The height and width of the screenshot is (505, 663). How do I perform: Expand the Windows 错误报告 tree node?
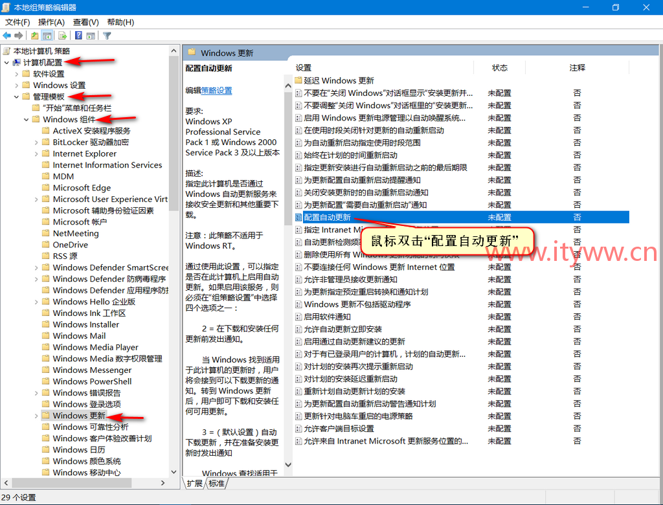(x=36, y=393)
